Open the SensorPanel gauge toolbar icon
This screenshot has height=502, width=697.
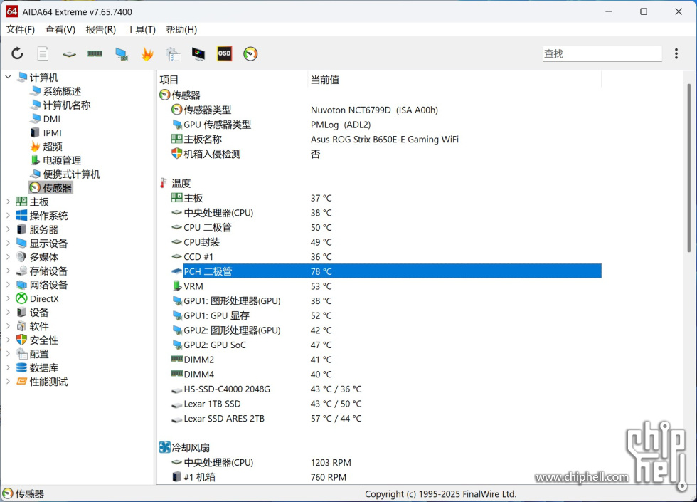(x=250, y=54)
